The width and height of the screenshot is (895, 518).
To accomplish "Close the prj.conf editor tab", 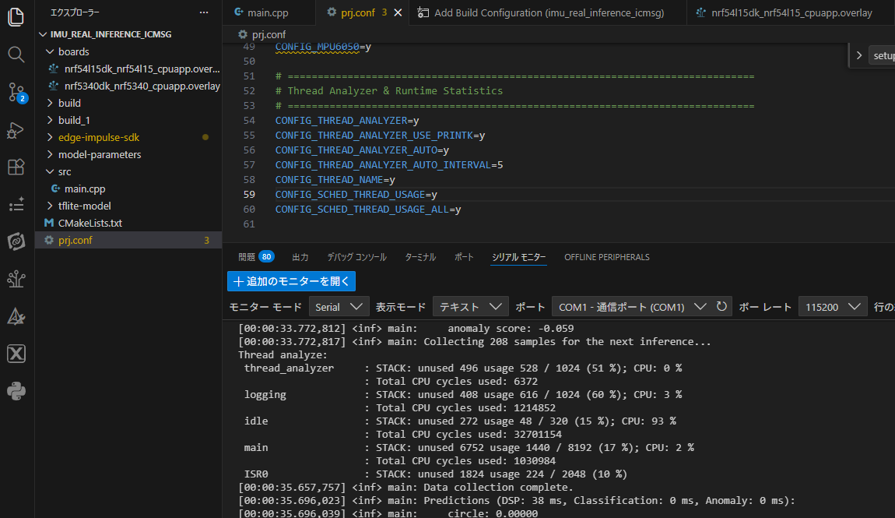I will tap(398, 12).
